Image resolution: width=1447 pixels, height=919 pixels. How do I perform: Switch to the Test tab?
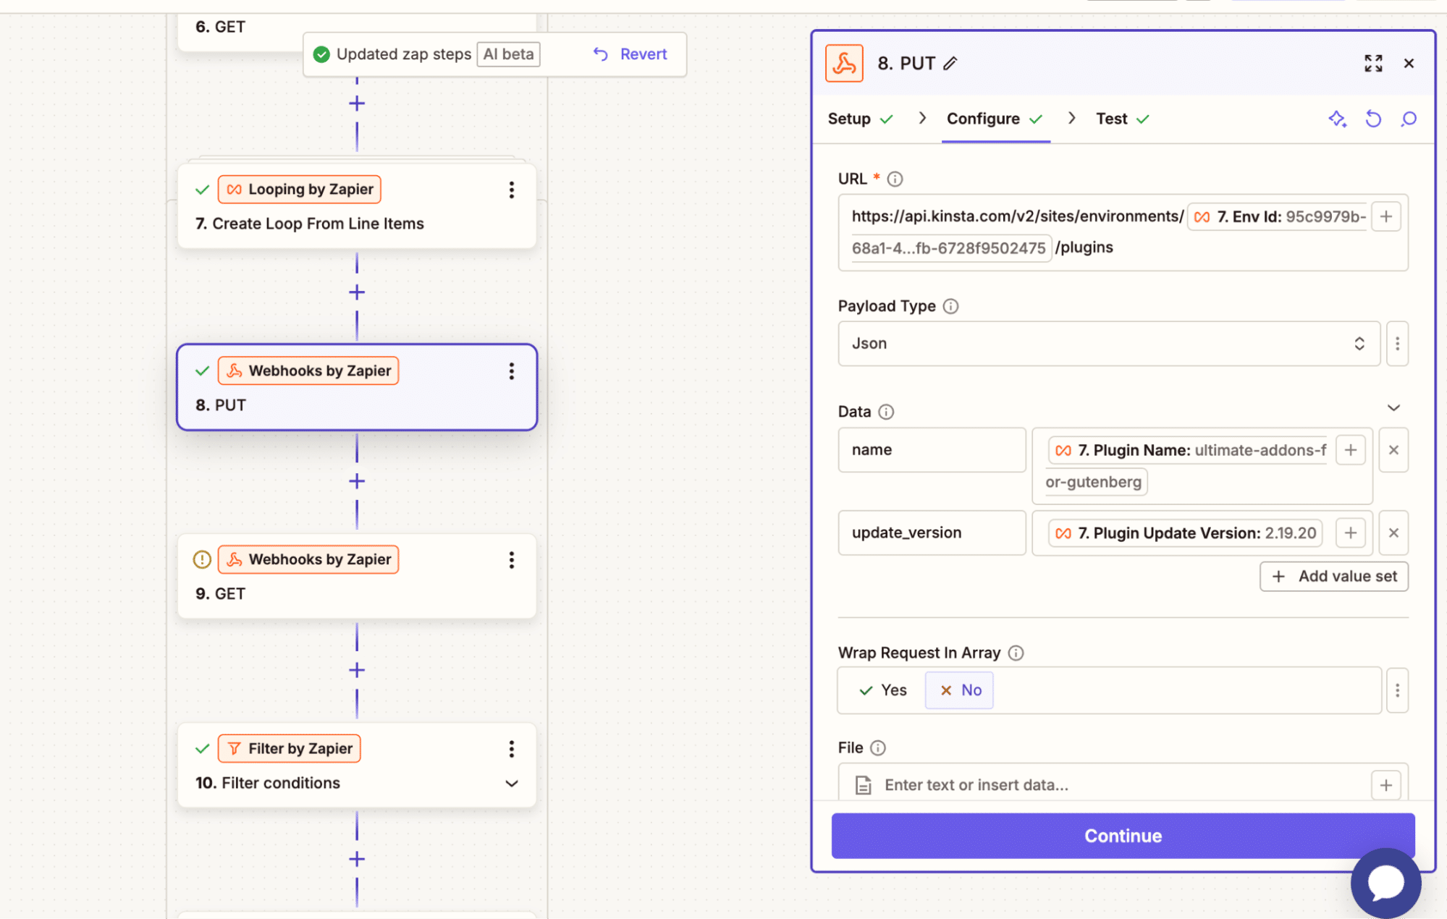click(x=1111, y=119)
